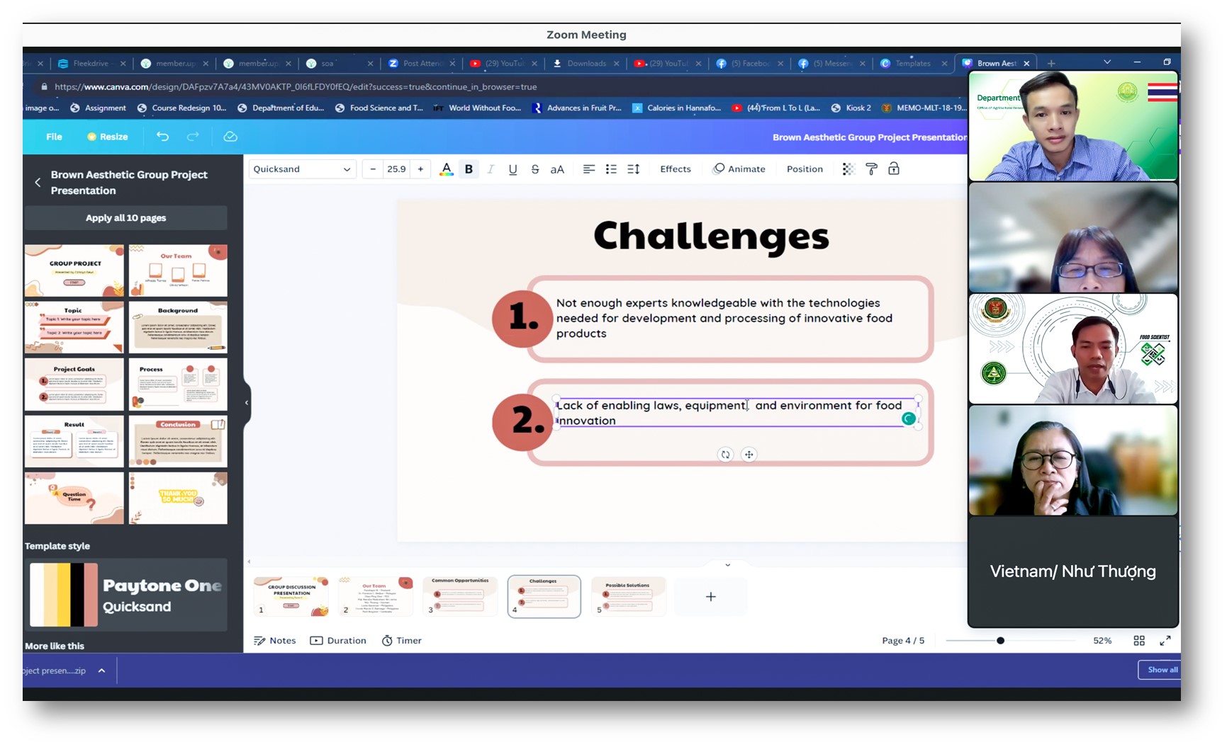Click Apply all 10 pages button
The image size is (1227, 747).
126,218
